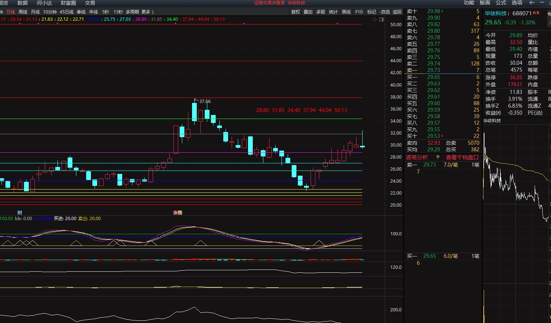The height and width of the screenshot is (323, 551).
Task: Toggle 叠加 overlay mode
Action: pyautogui.click(x=308, y=12)
